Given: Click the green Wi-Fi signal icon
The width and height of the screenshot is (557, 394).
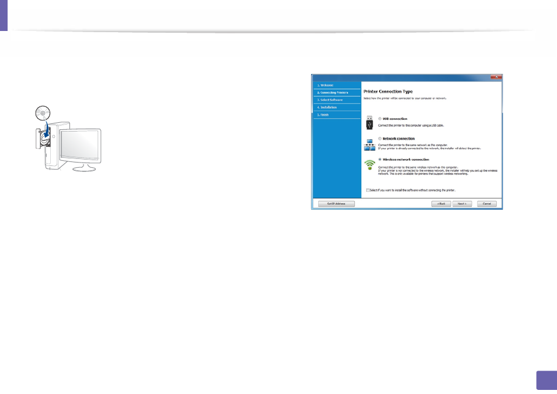Looking at the screenshot, I should (370, 165).
